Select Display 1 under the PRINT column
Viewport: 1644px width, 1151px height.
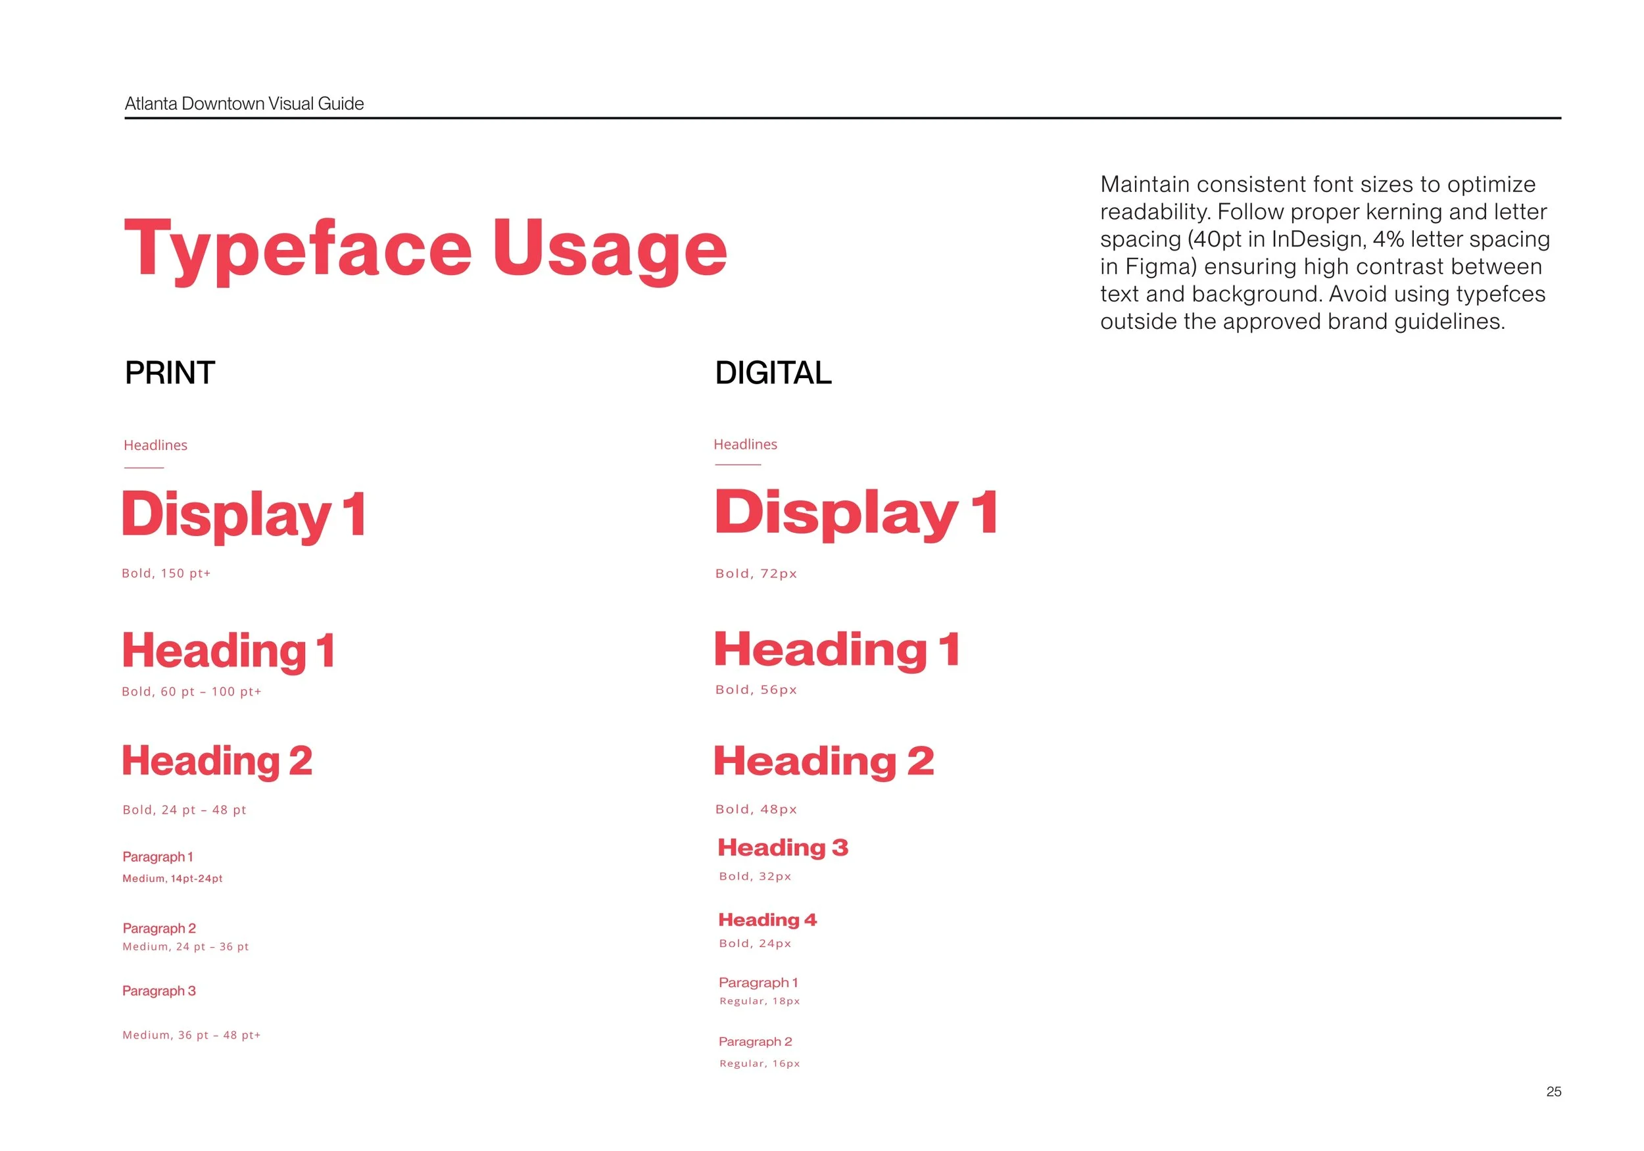tap(244, 515)
